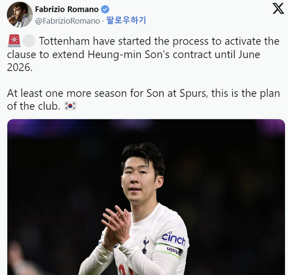The image size is (288, 275).
Task: Click "At least one more season" sentence
Action: [67, 93]
